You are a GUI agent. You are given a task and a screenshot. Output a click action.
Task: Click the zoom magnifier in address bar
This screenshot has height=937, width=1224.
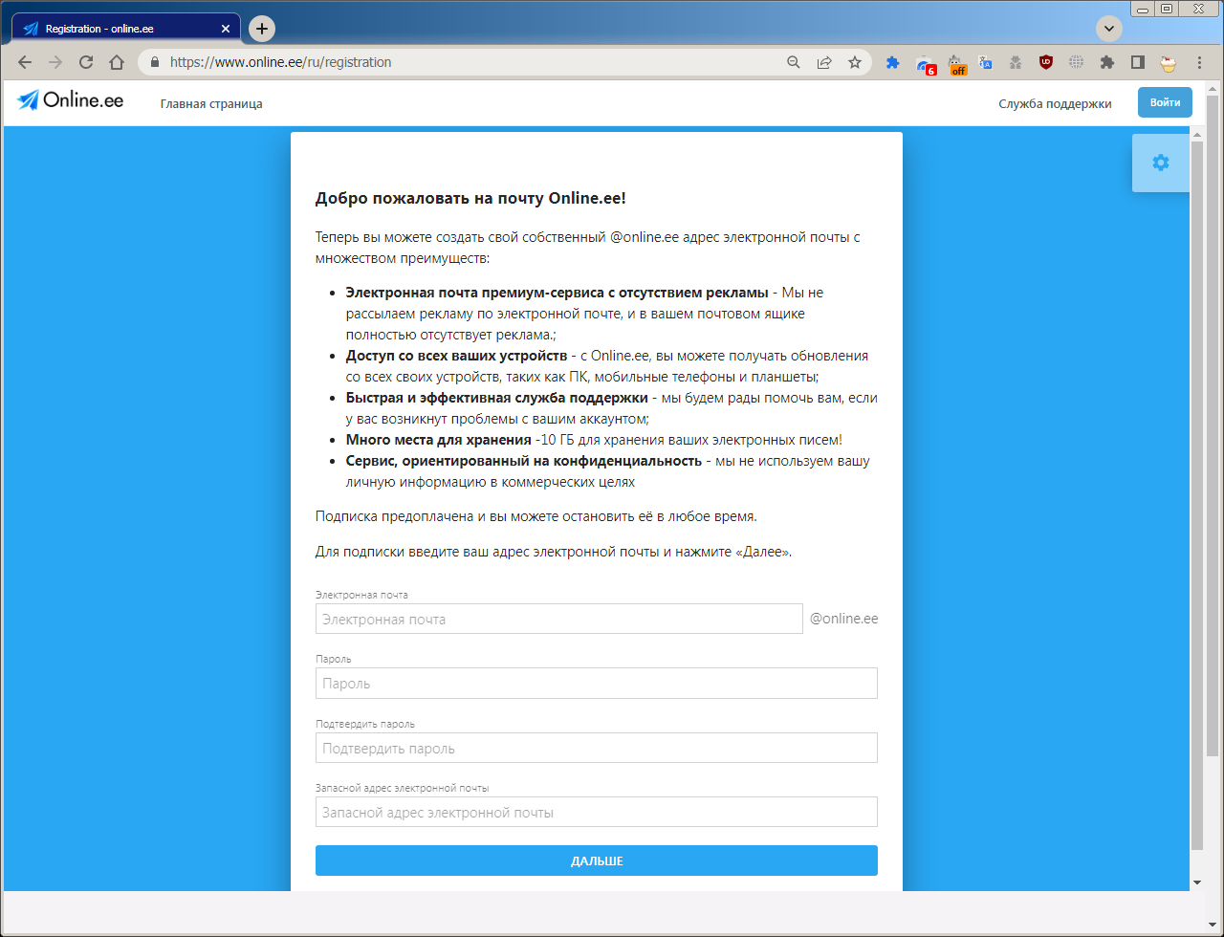pyautogui.click(x=793, y=62)
